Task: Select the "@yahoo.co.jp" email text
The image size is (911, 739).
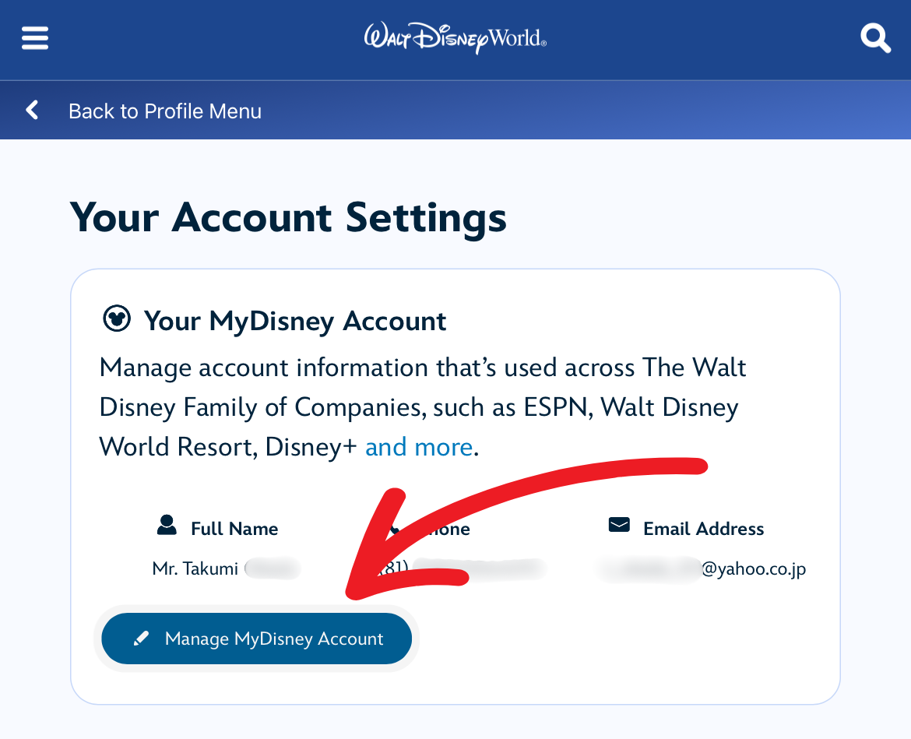Action: [754, 568]
